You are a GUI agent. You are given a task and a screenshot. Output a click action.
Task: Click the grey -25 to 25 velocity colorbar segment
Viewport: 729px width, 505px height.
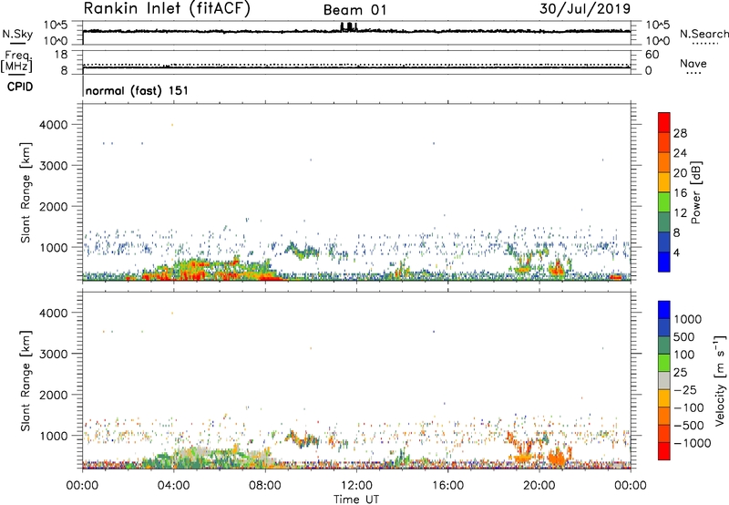point(664,380)
